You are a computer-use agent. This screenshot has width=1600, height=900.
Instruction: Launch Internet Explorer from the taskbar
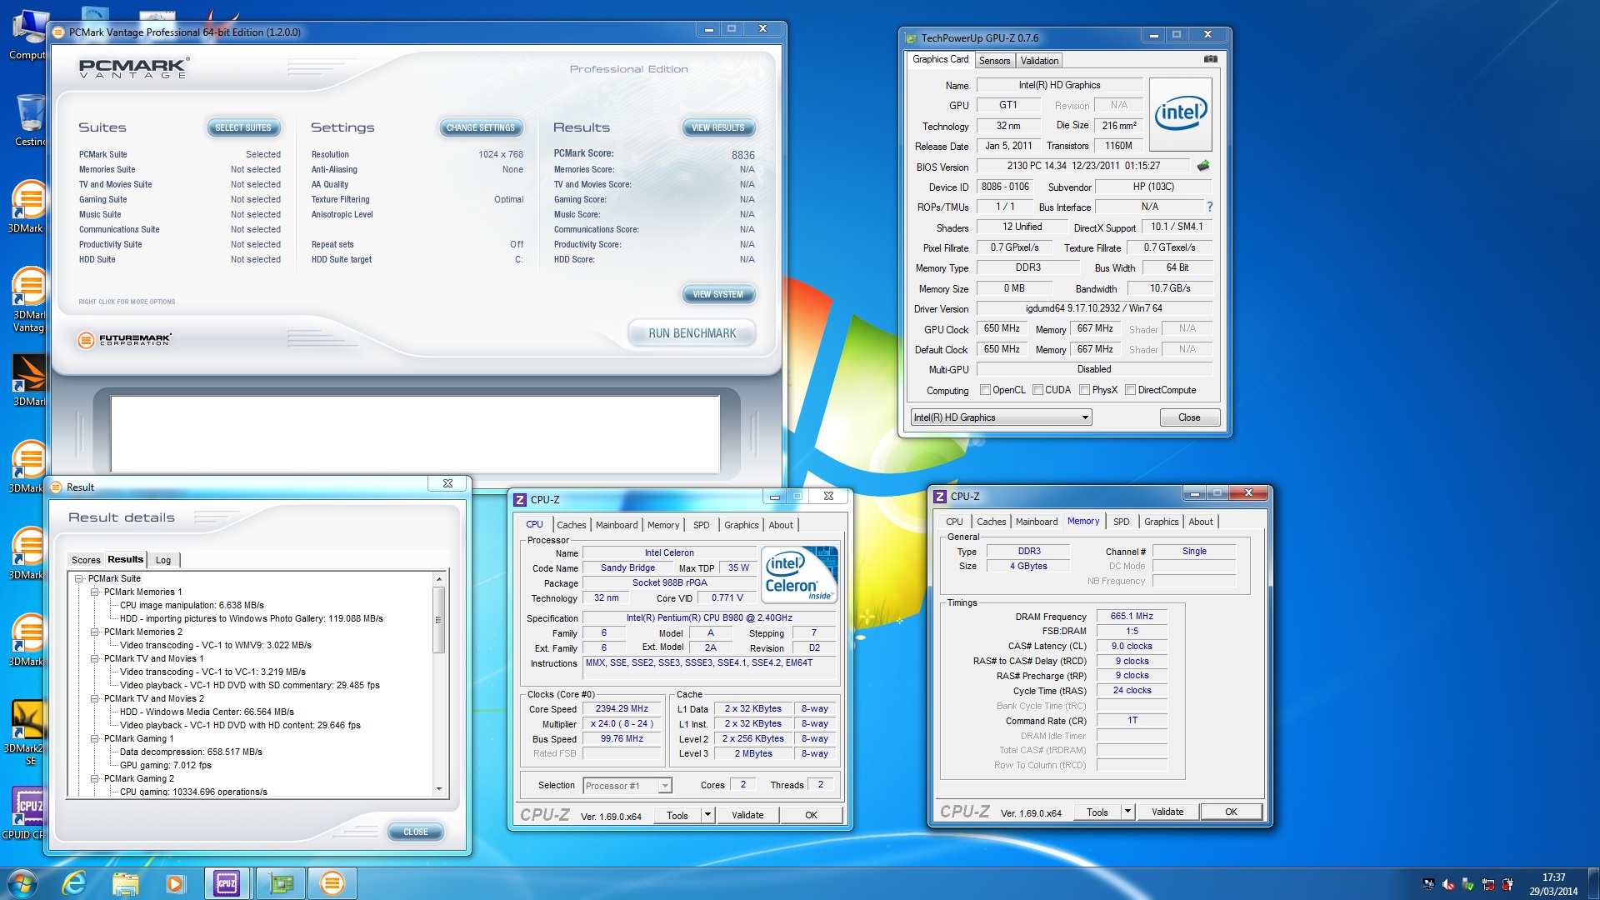point(74,883)
